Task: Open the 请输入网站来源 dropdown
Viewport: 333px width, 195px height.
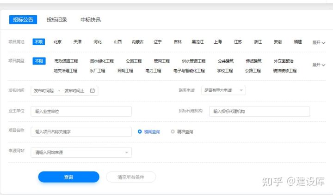Action: 81,153
